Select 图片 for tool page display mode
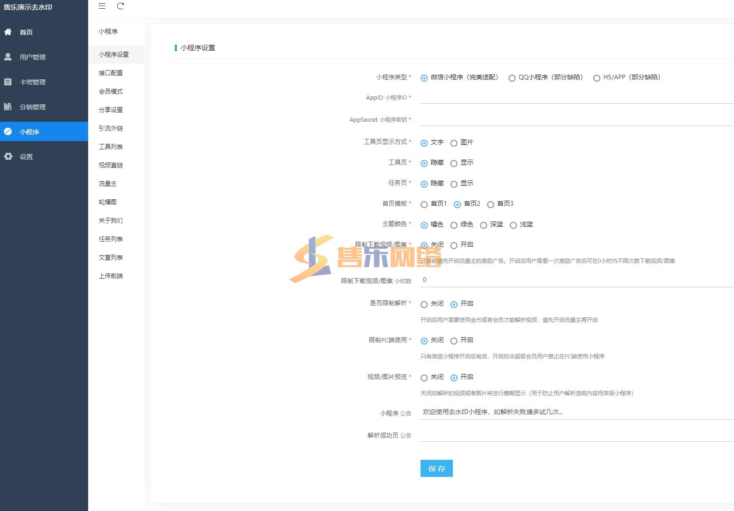Screen dimensions: 734x511 [x=454, y=143]
